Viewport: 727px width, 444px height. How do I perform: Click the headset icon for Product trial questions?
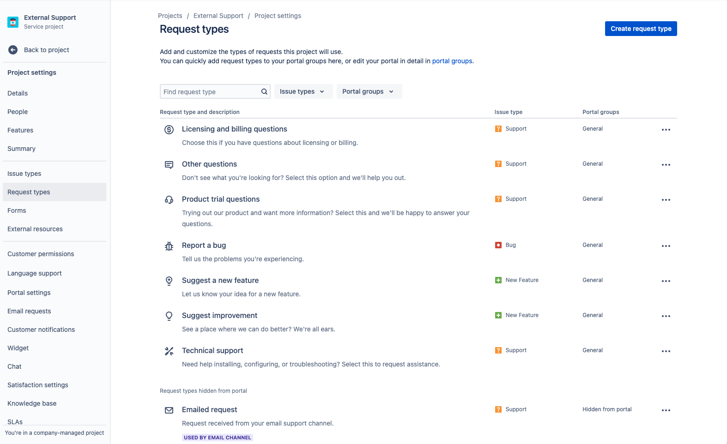click(169, 200)
